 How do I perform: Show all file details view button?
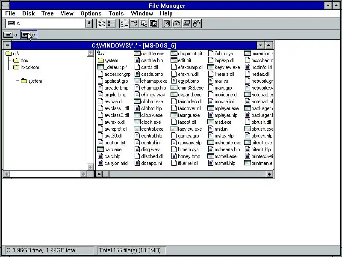111,24
